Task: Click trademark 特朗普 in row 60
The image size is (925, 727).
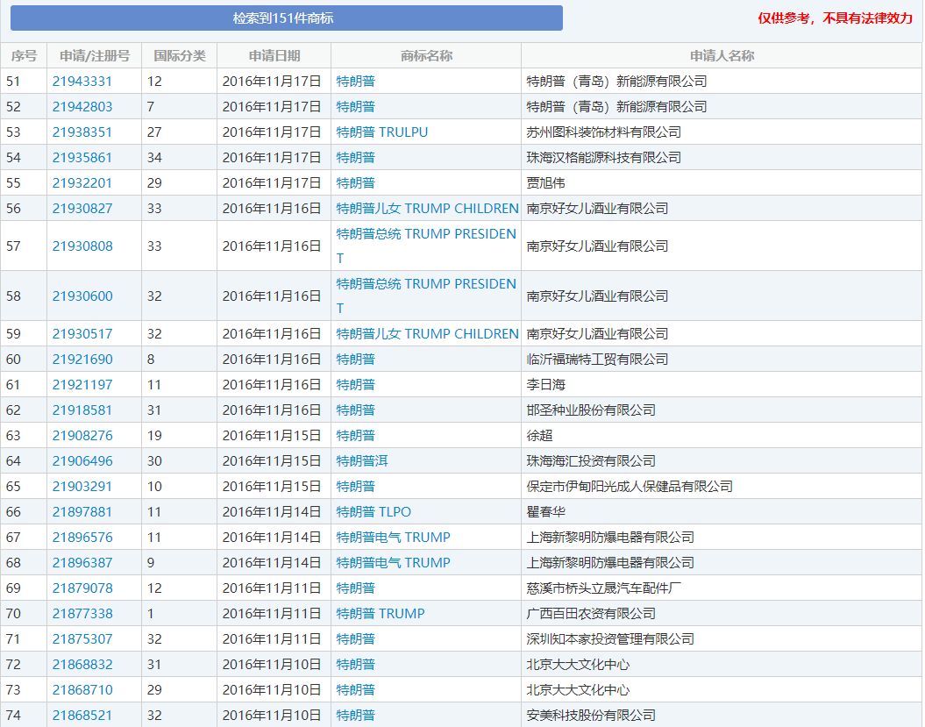Action: pyautogui.click(x=356, y=359)
